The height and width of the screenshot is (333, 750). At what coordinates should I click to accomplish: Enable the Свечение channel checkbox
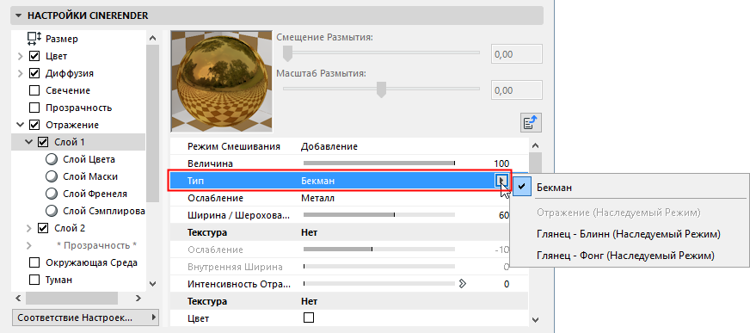click(34, 90)
